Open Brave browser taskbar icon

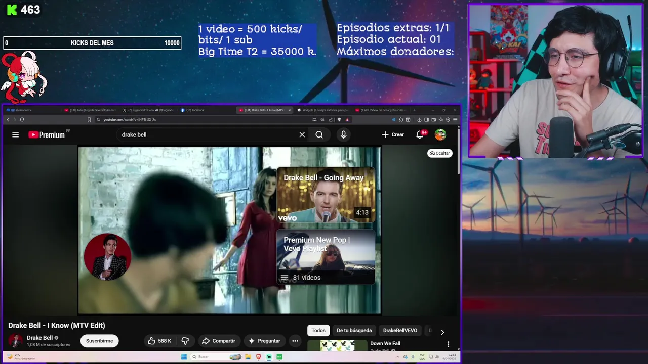click(x=258, y=357)
